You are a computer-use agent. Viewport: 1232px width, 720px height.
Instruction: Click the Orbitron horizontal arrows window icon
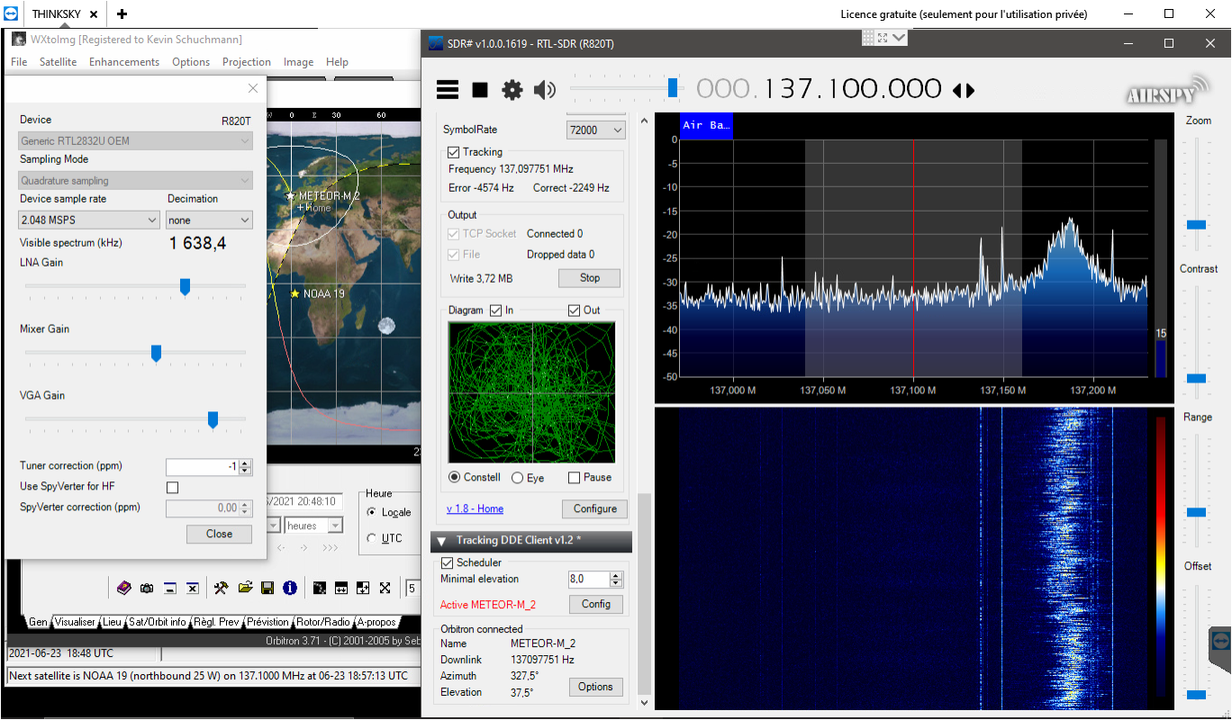(341, 588)
